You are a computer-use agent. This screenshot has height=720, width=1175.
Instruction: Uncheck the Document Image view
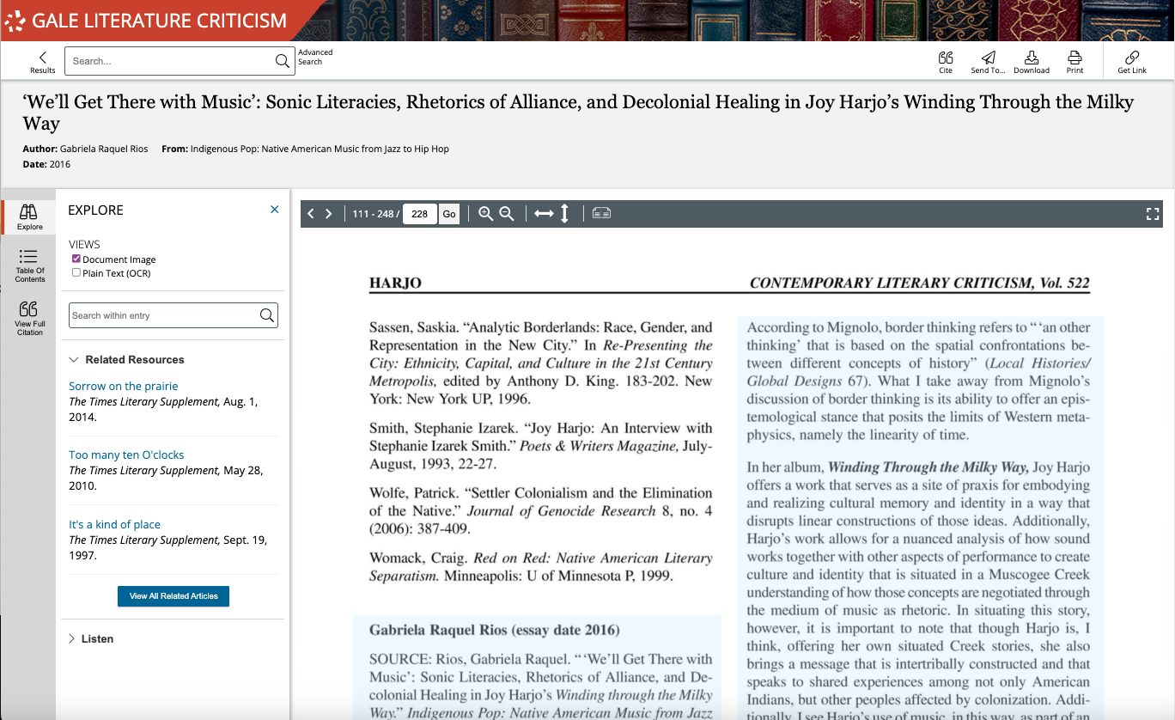(76, 259)
